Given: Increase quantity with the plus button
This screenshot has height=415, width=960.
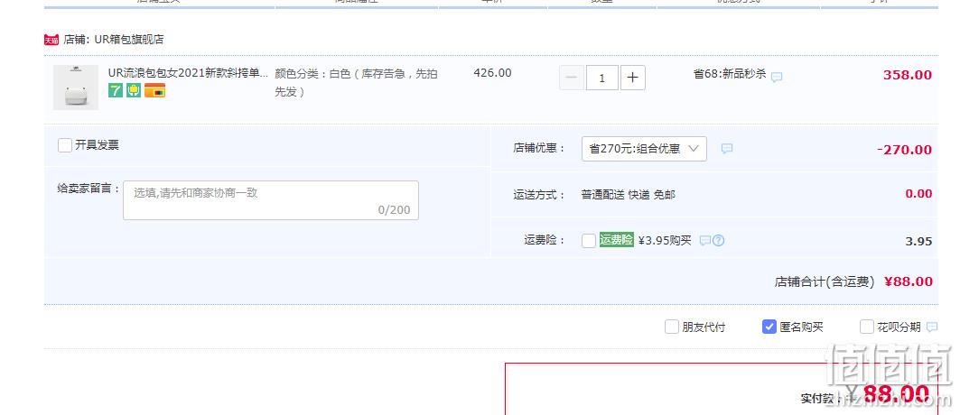Looking at the screenshot, I should coord(633,78).
